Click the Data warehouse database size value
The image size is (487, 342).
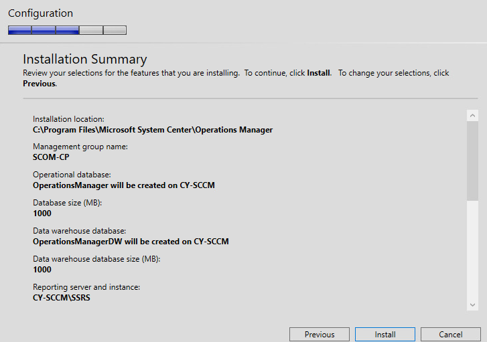click(x=42, y=270)
